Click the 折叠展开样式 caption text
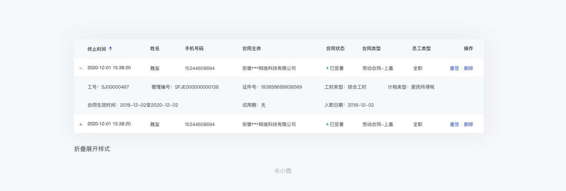The width and height of the screenshot is (566, 191). (92, 149)
